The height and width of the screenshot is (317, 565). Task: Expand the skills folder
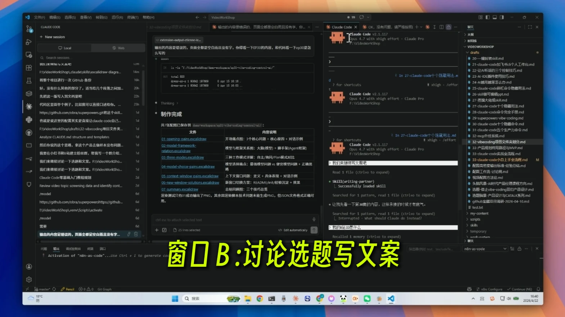(474, 225)
